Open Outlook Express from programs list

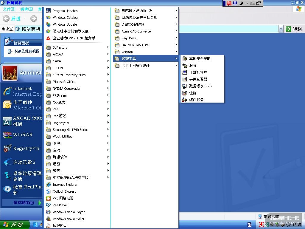pyautogui.click(x=64, y=191)
